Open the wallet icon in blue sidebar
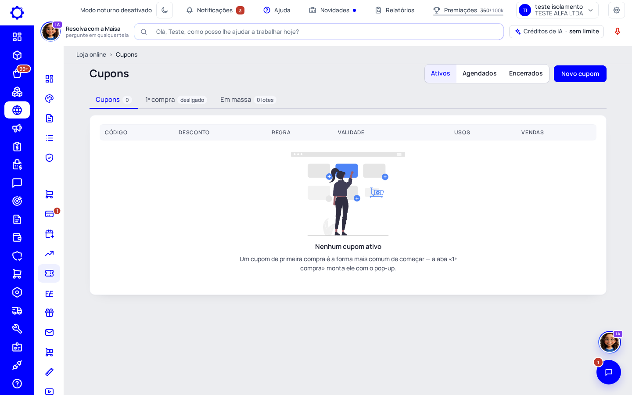This screenshot has height=395, width=632. (x=17, y=237)
